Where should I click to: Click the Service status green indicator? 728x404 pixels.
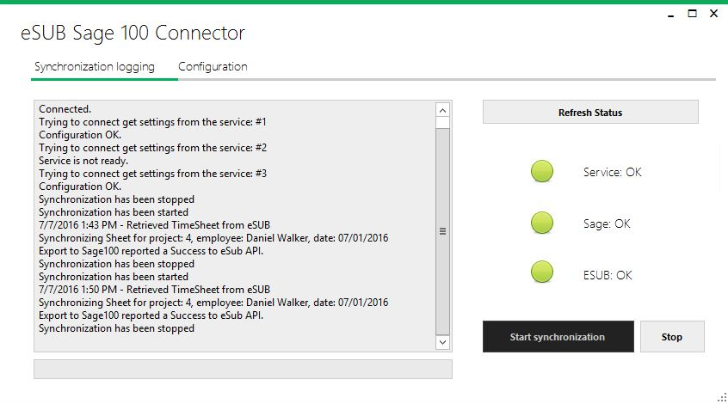542,171
